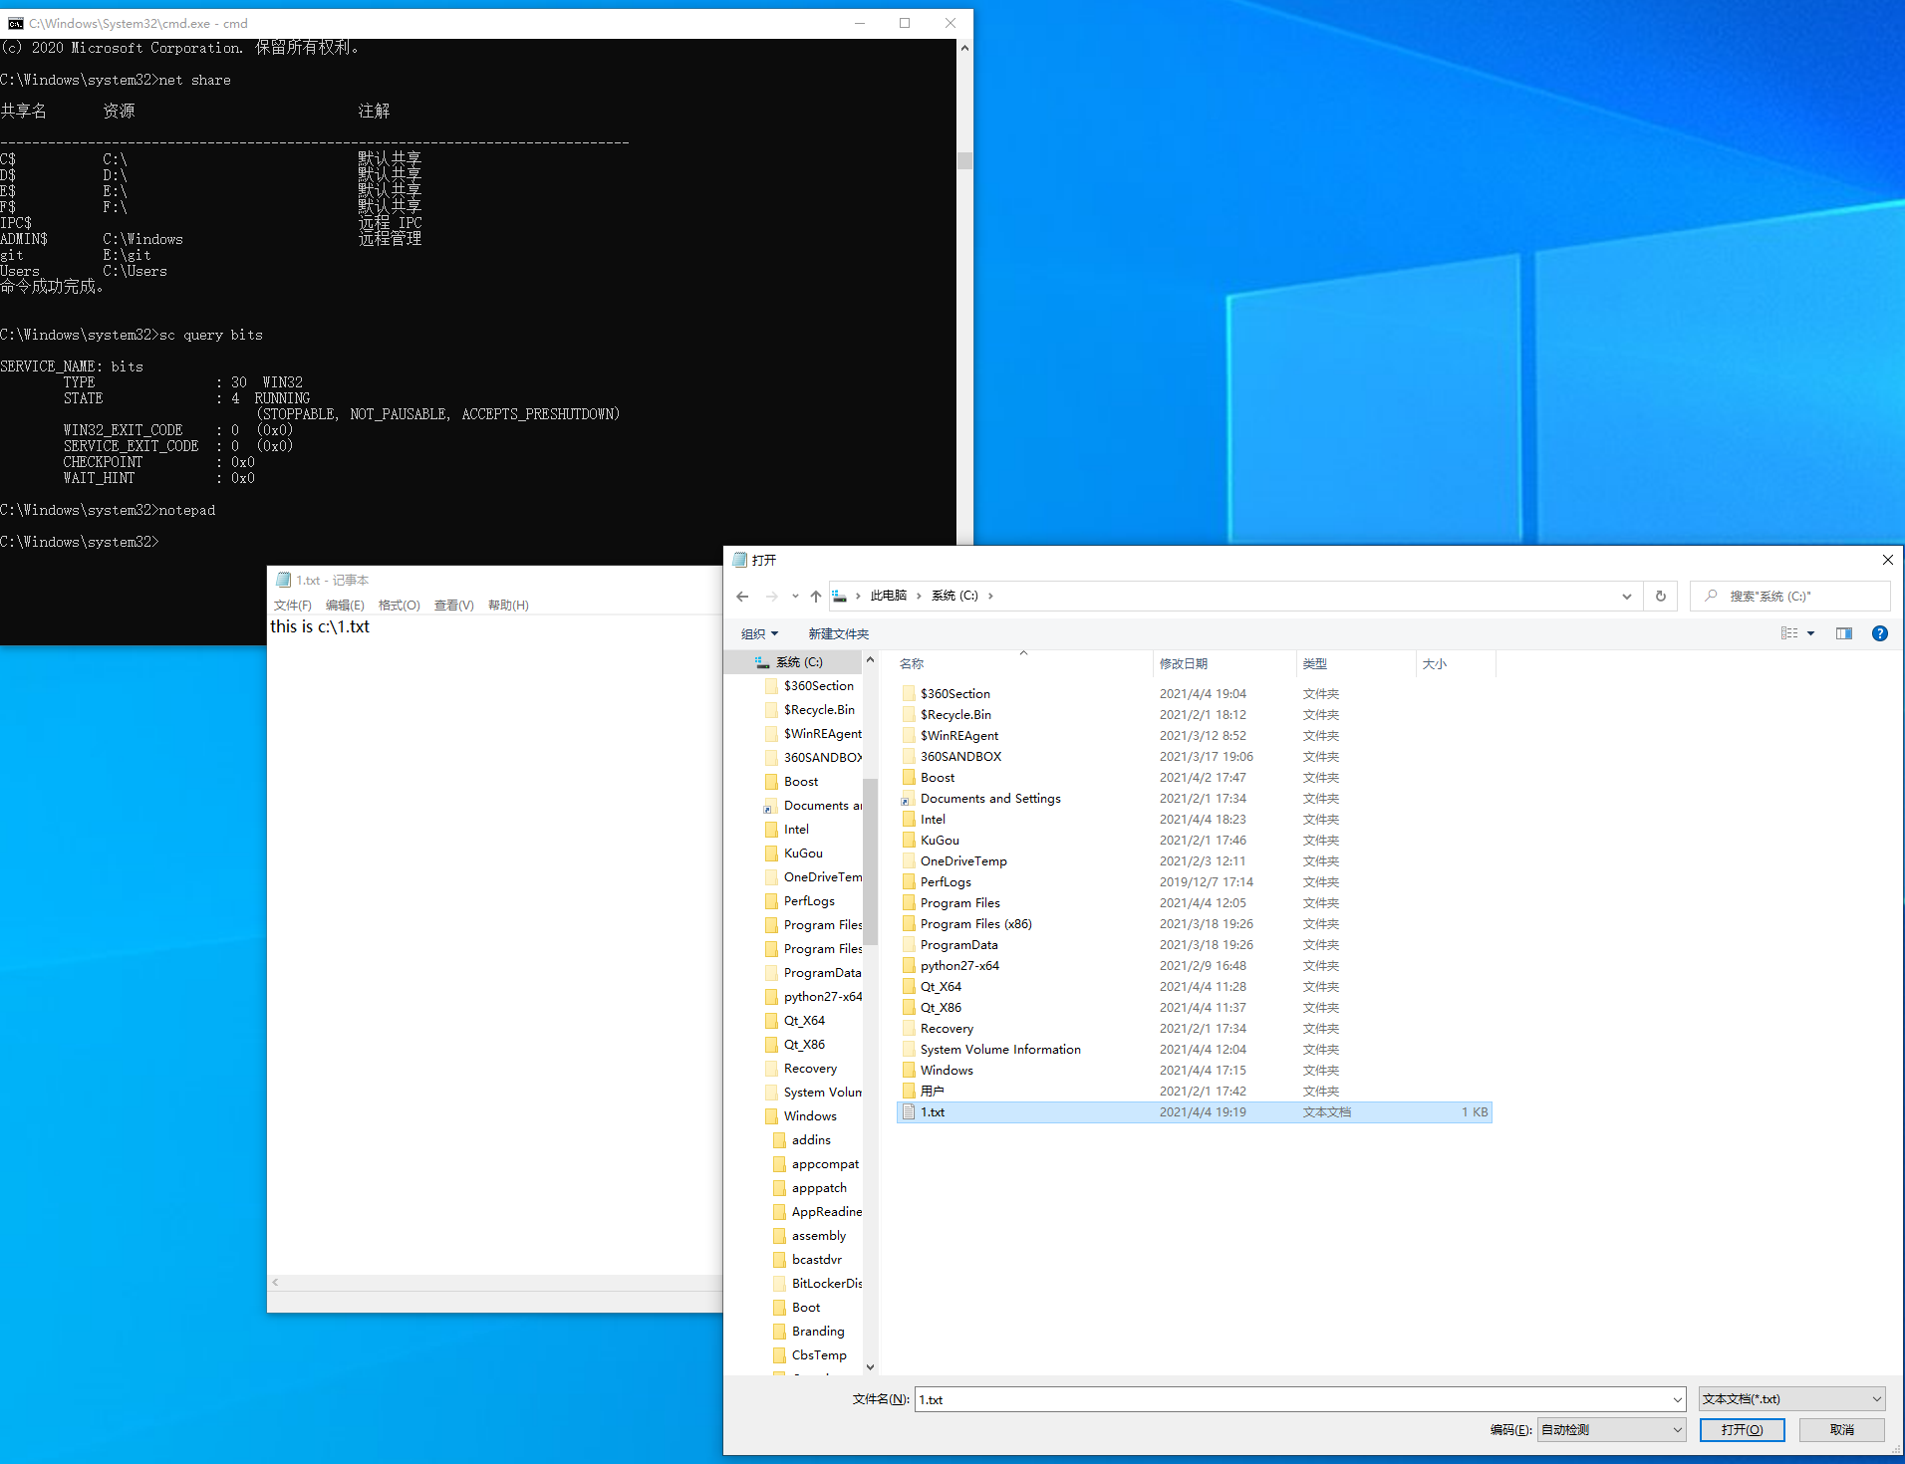Open the Help question mark icon

coord(1880,633)
